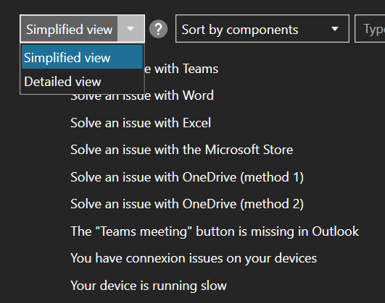Viewport: 385px width, 303px height.
Task: Focus the Type search field
Action: coord(370,29)
